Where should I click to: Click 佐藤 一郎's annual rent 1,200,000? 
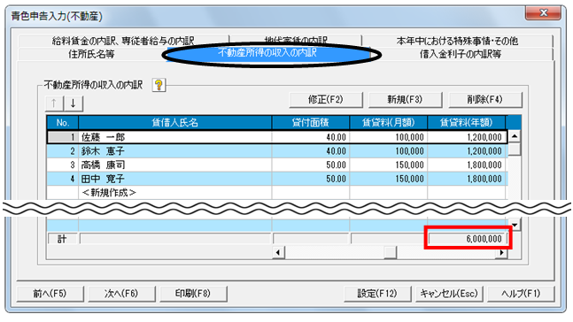tap(467, 137)
